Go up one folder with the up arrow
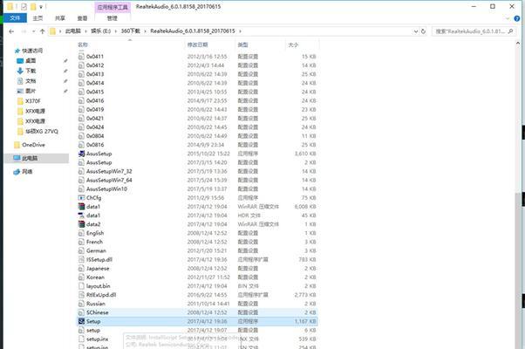The image size is (525, 349). (x=42, y=31)
